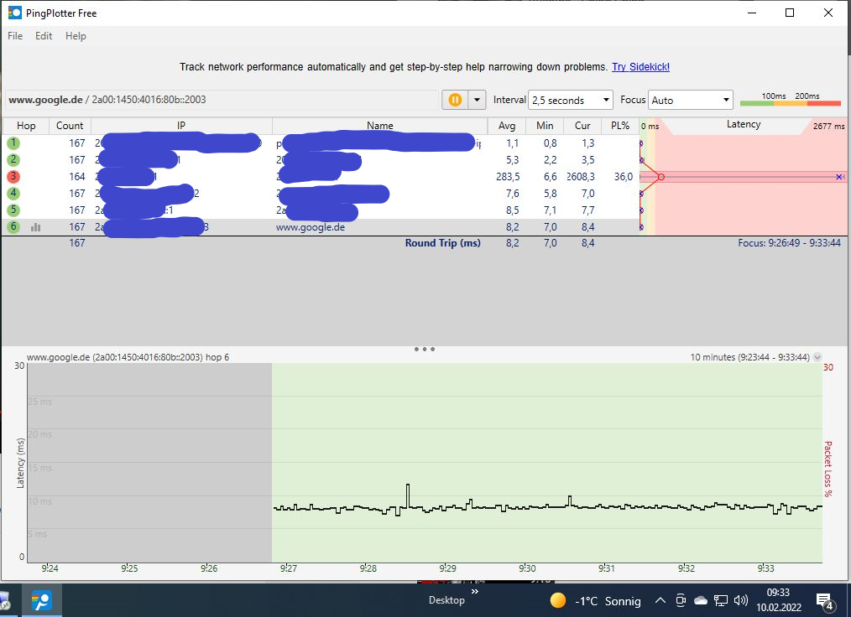
Task: Open the volume speaker tray icon
Action: pos(740,600)
